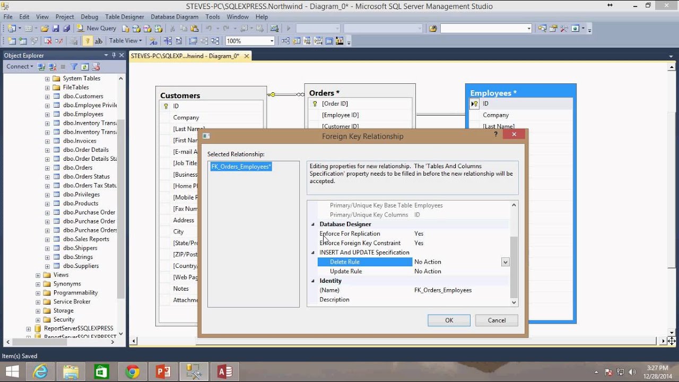Toggle the Set Primary Key icon
The image size is (679, 382).
[x=88, y=41]
